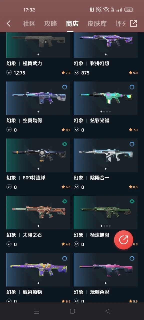
Task: Open the 皮肤库 tab
Action: click(x=97, y=23)
